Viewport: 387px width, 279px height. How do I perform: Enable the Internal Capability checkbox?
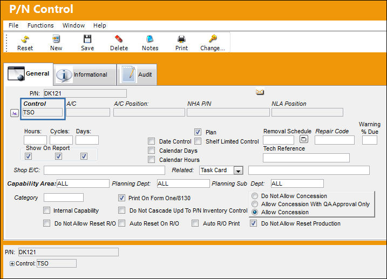pyautogui.click(x=46, y=210)
